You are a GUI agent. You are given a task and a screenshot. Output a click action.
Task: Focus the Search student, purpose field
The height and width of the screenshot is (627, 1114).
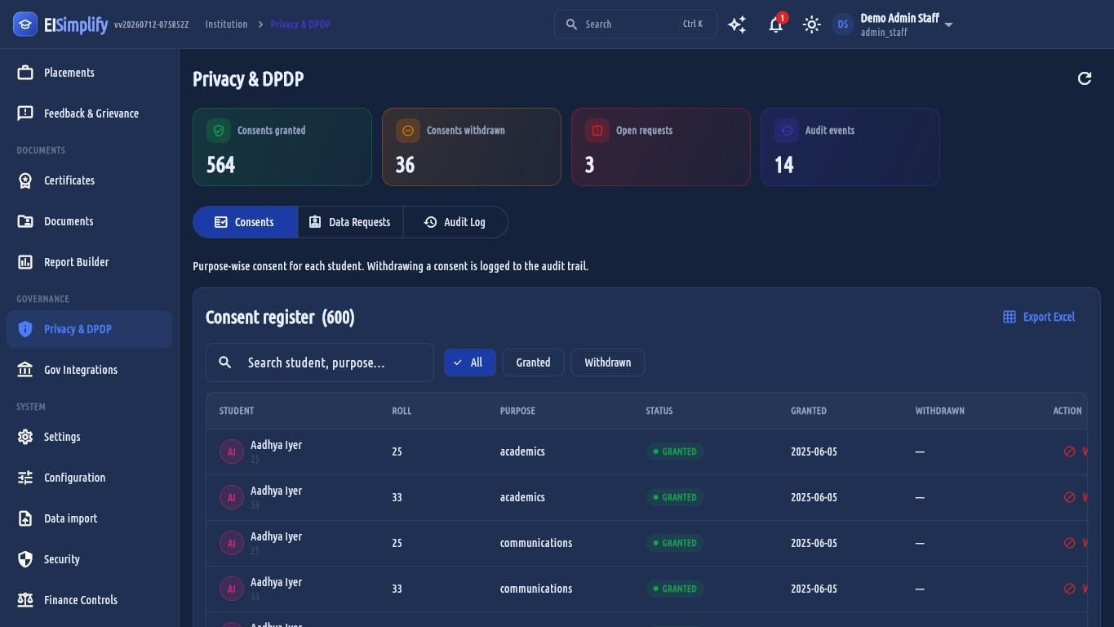(x=320, y=362)
